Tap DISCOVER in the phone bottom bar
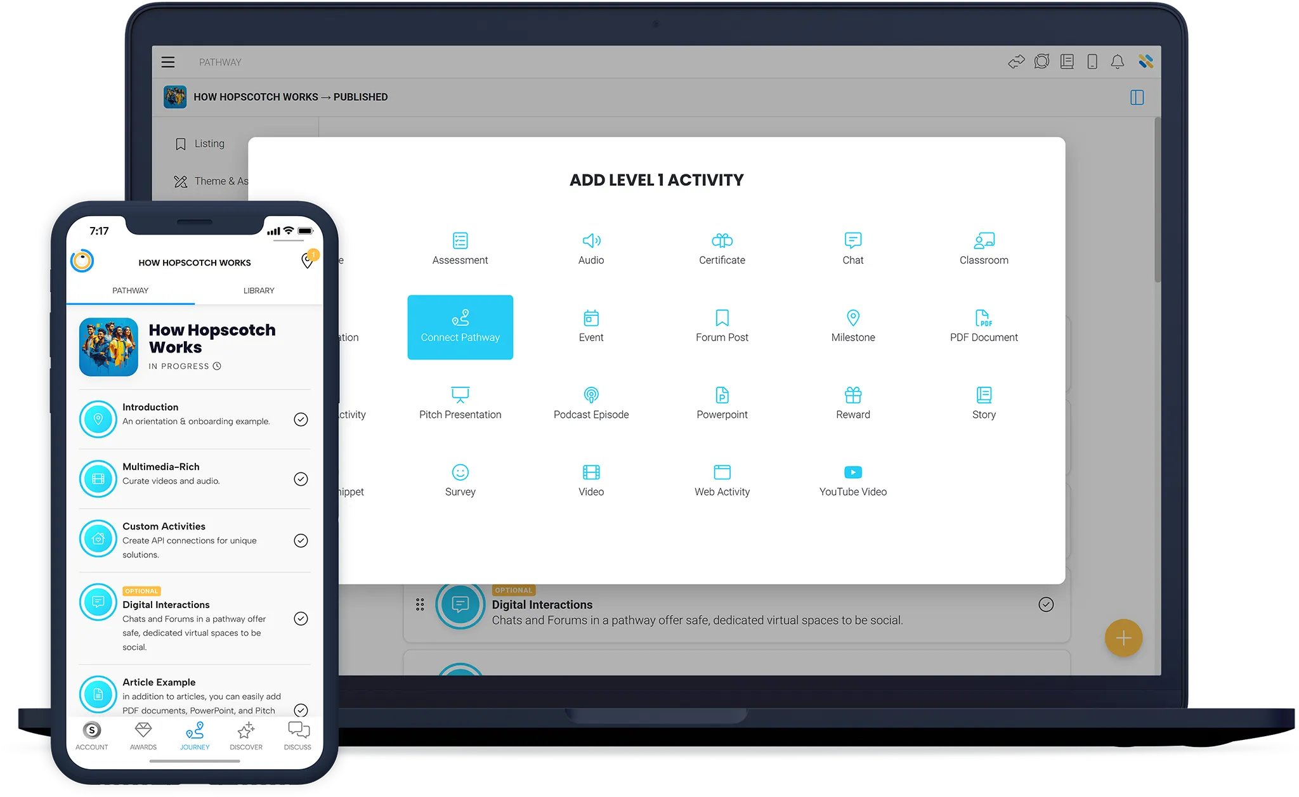 (246, 736)
